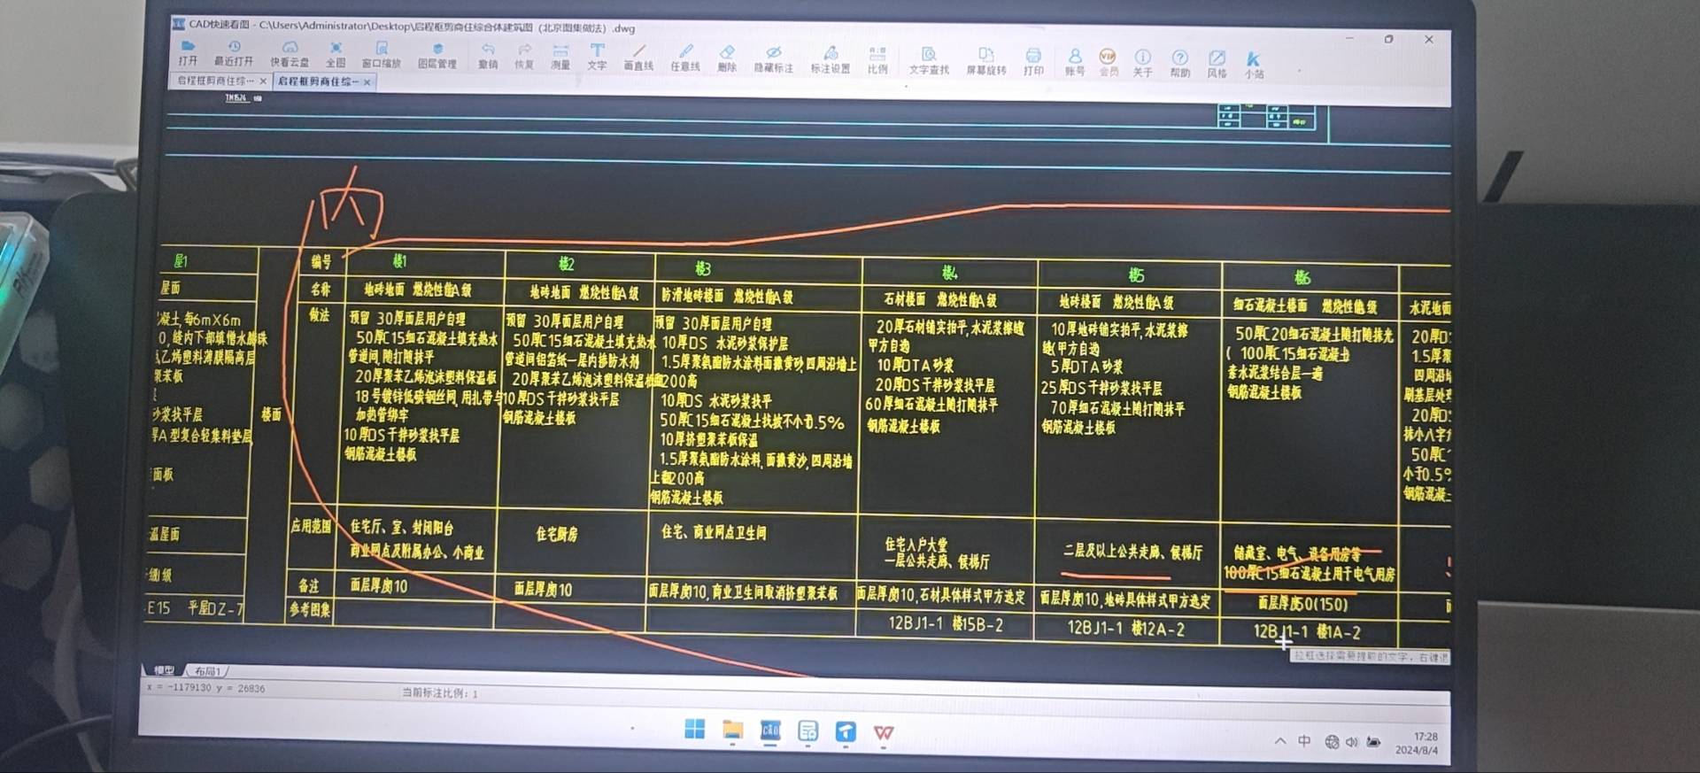
Task: Select the 测量 measure tool
Action: pos(560,58)
